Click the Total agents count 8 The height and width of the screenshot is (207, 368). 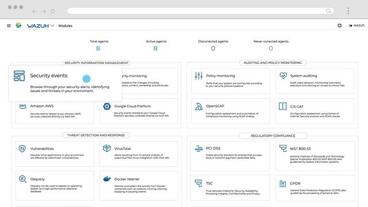click(98, 48)
